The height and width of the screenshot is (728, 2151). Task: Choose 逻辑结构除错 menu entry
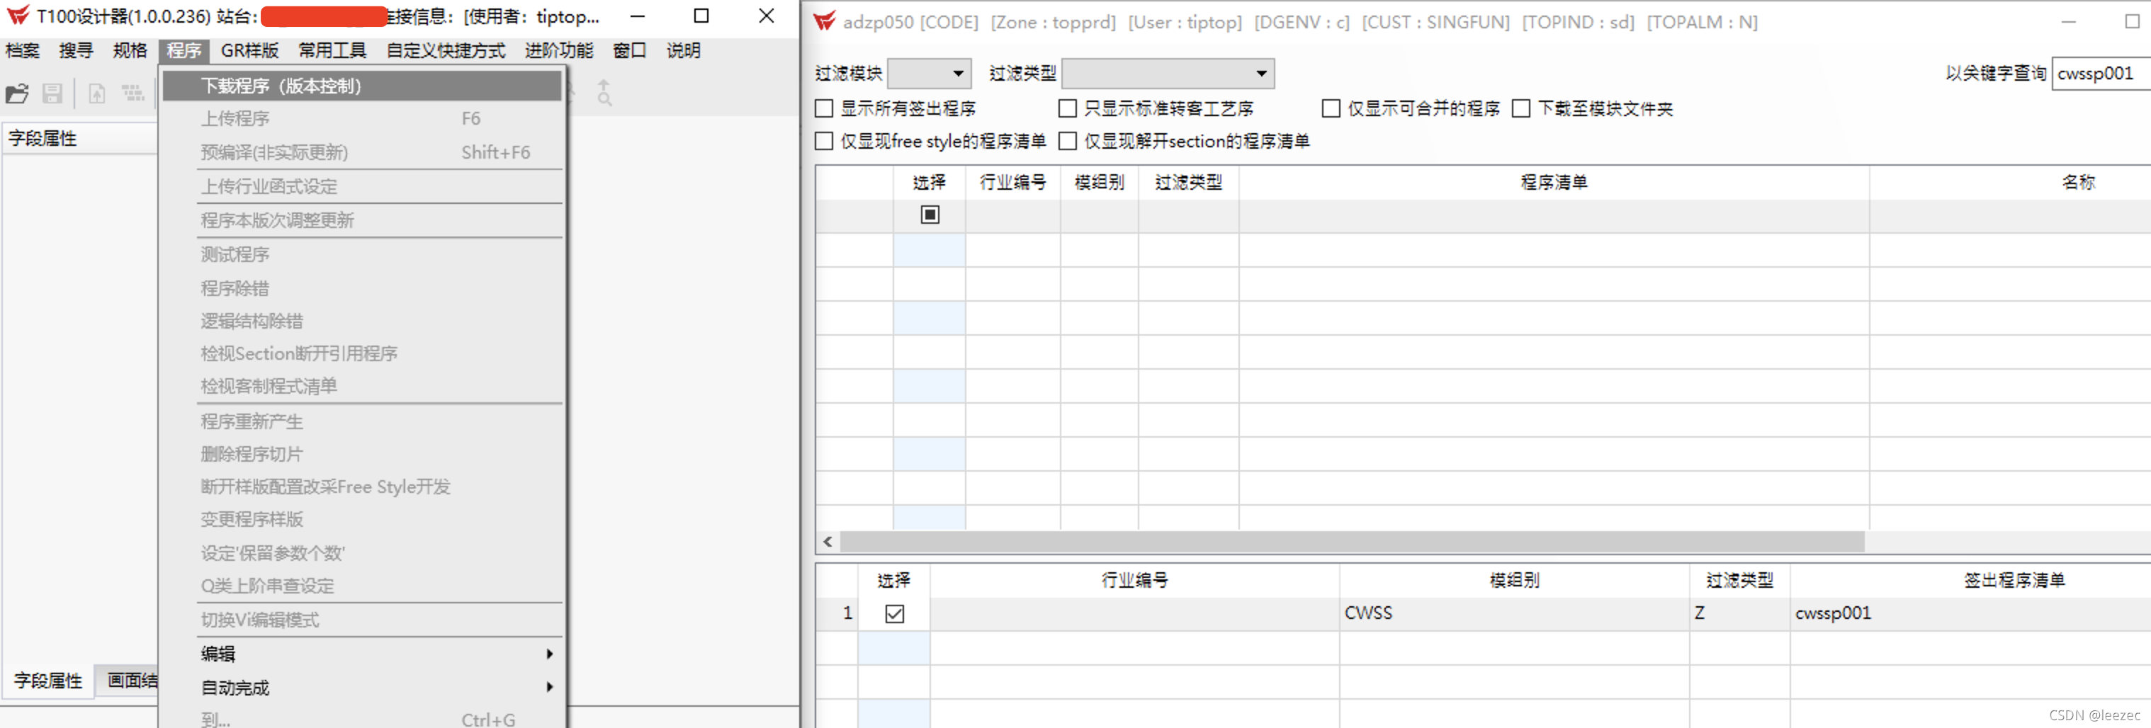tap(361, 321)
